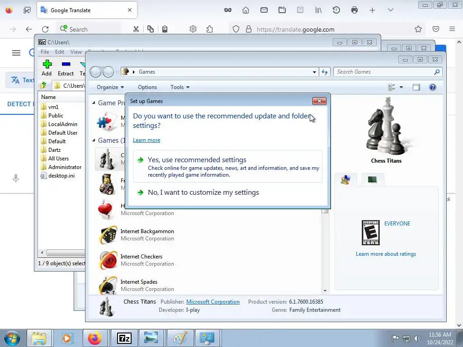Select the All Users folder in 7-Zip
The image size is (463, 347).
coord(58,159)
